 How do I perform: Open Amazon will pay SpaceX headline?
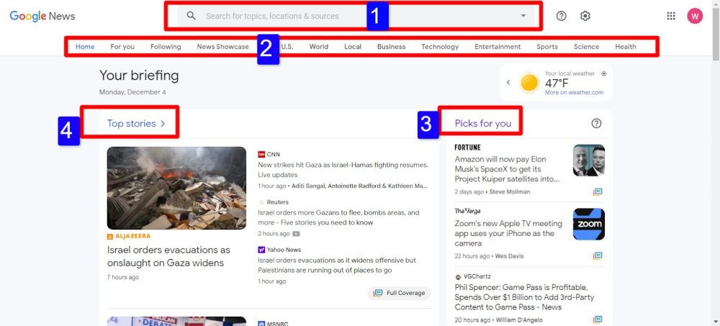(x=507, y=169)
